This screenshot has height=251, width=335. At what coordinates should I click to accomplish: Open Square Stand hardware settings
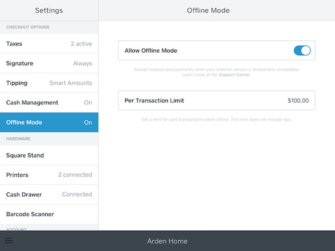49,155
